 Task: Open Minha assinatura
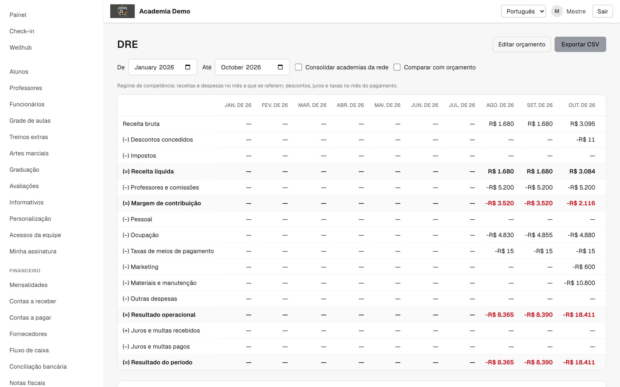tap(33, 251)
